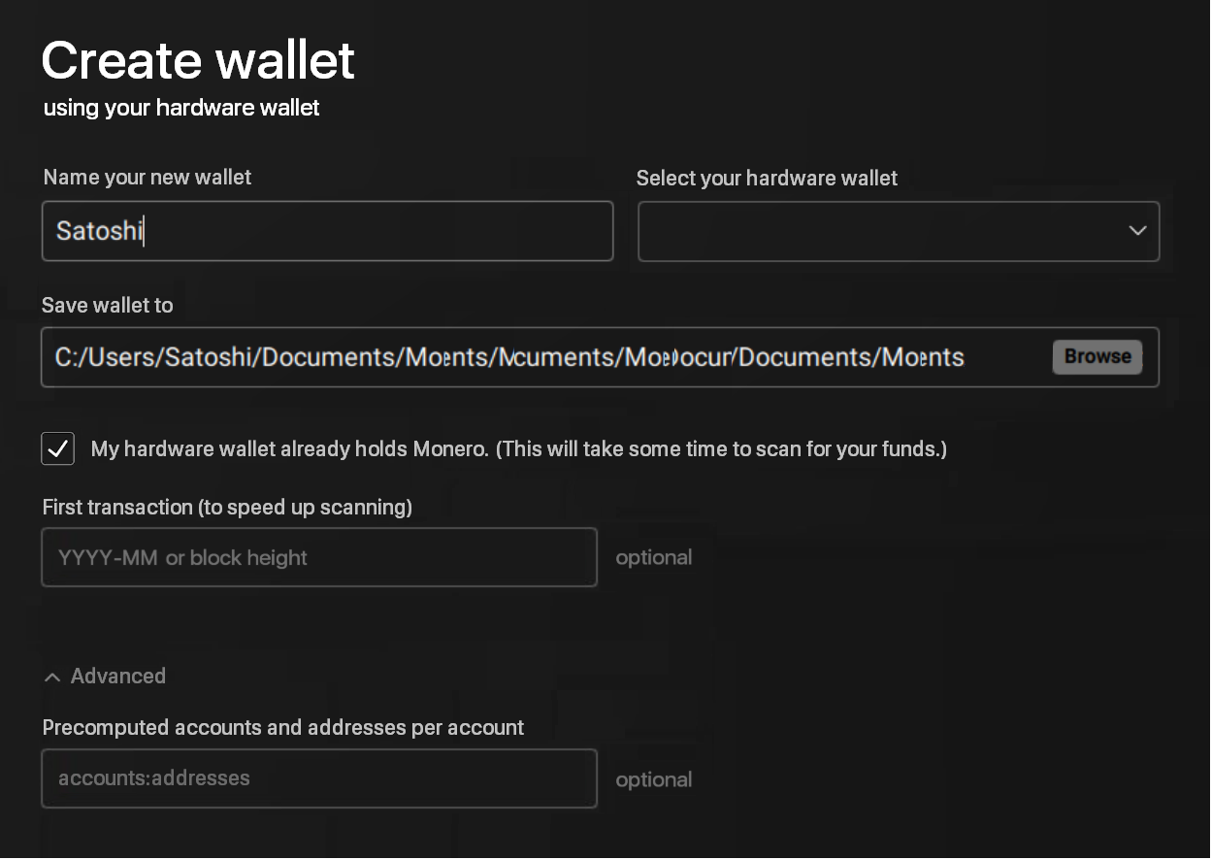Image resolution: width=1212 pixels, height=860 pixels.
Task: Click the upward chevron next to Advanced
Action: (x=52, y=677)
